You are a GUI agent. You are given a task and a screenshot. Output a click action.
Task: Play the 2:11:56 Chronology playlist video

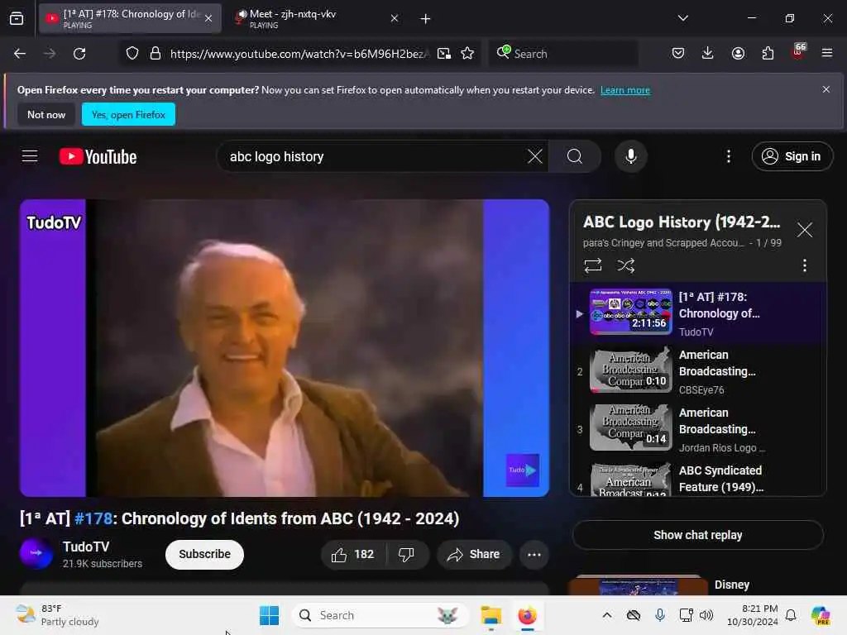pos(698,313)
